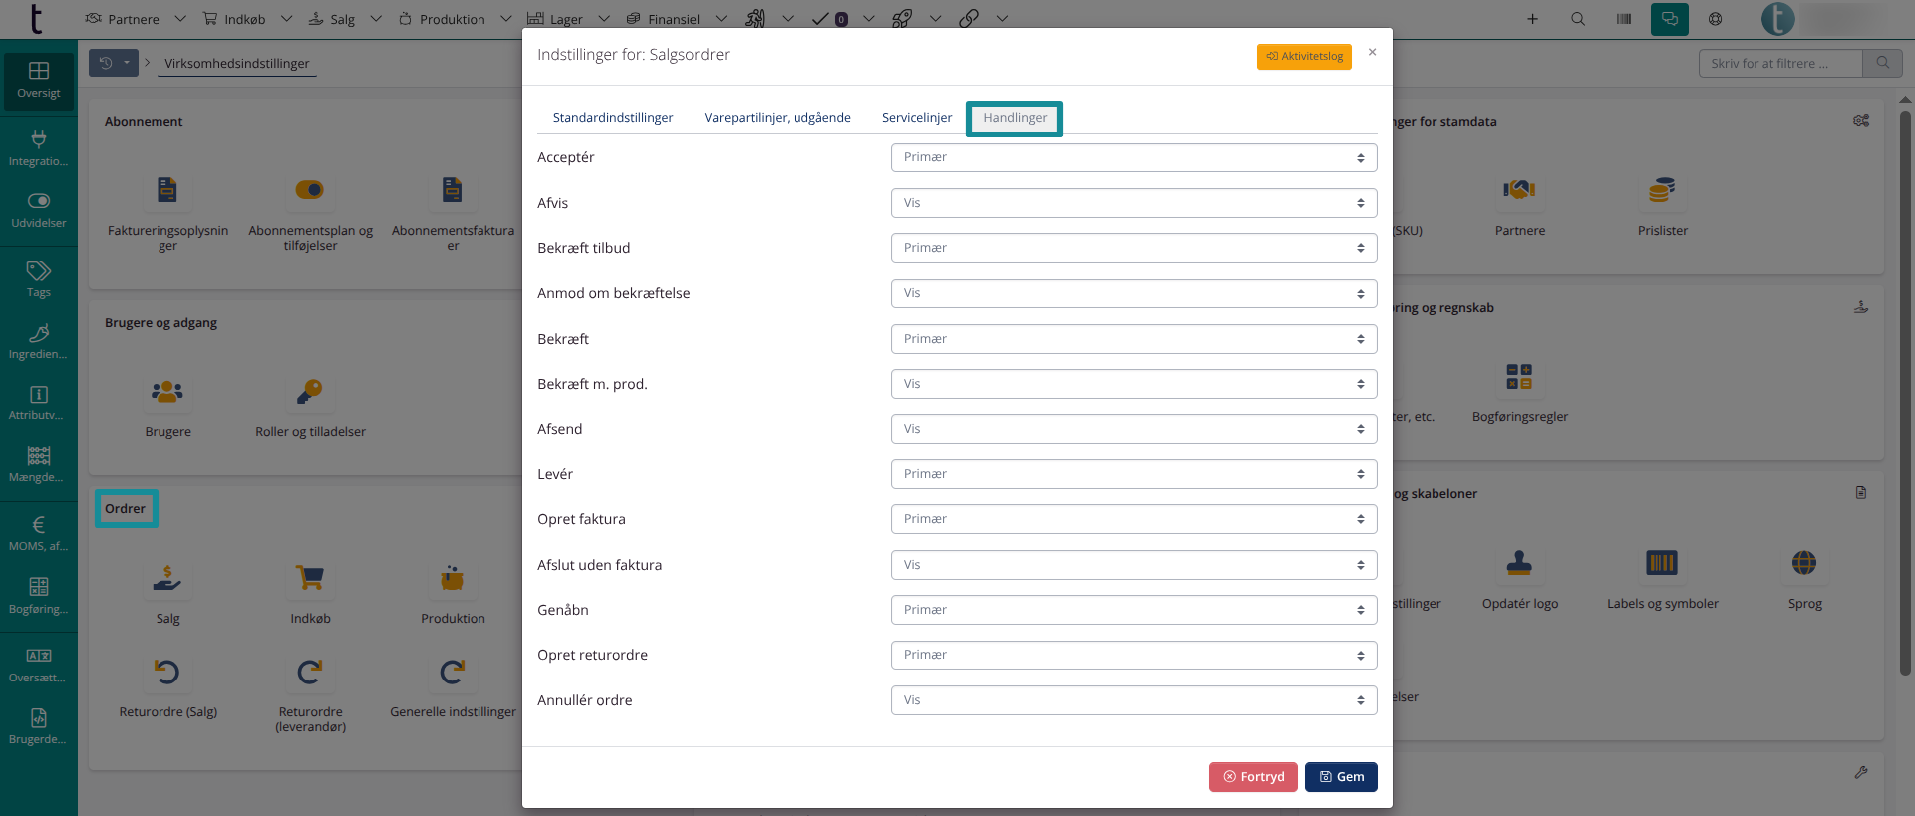Click the Bogføringsregler calculator icon
1915x816 pixels.
tap(1519, 377)
